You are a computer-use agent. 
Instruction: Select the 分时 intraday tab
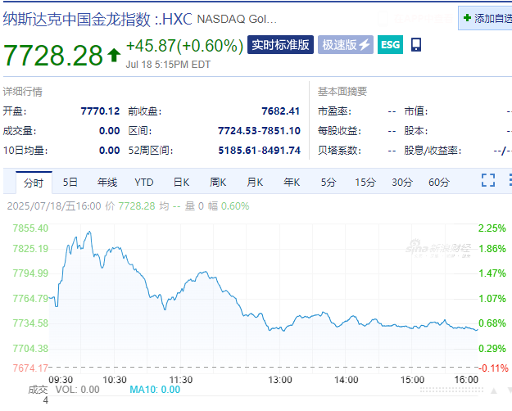click(x=34, y=183)
